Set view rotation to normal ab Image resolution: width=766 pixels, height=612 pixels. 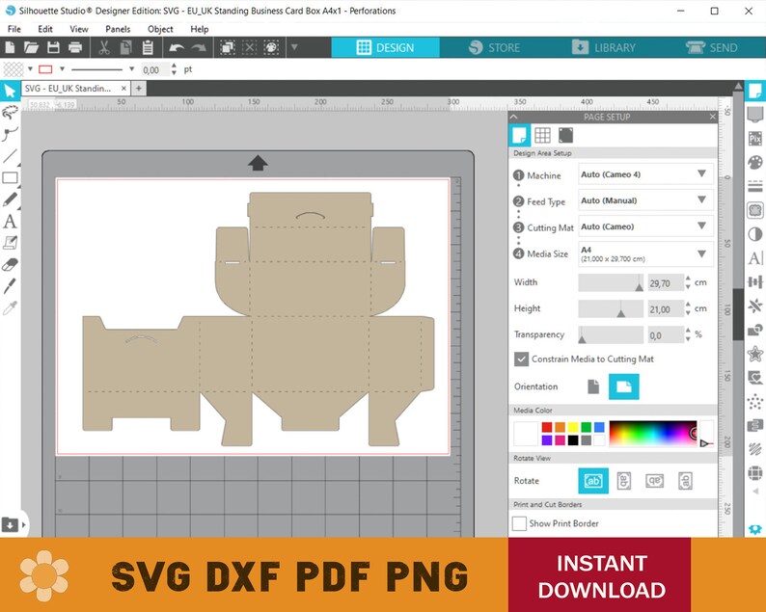[593, 481]
